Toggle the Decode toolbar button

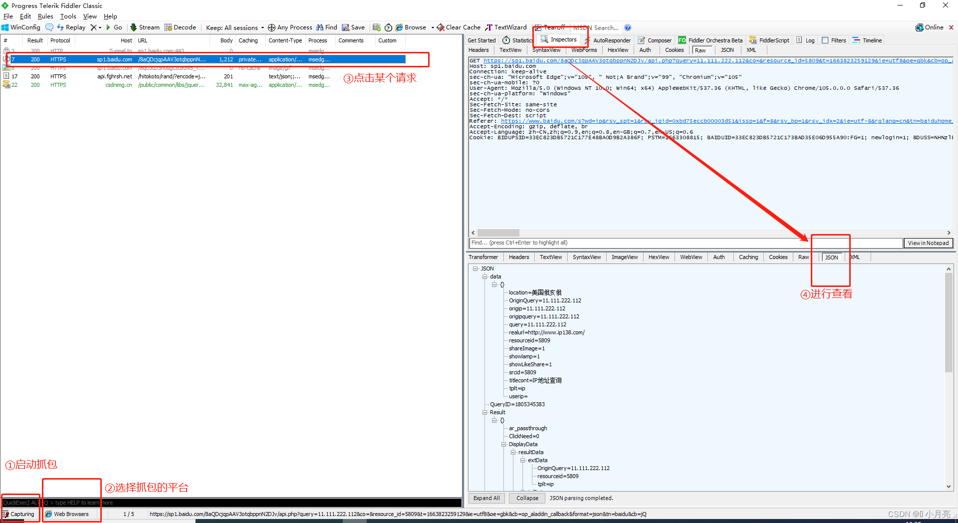[x=180, y=27]
